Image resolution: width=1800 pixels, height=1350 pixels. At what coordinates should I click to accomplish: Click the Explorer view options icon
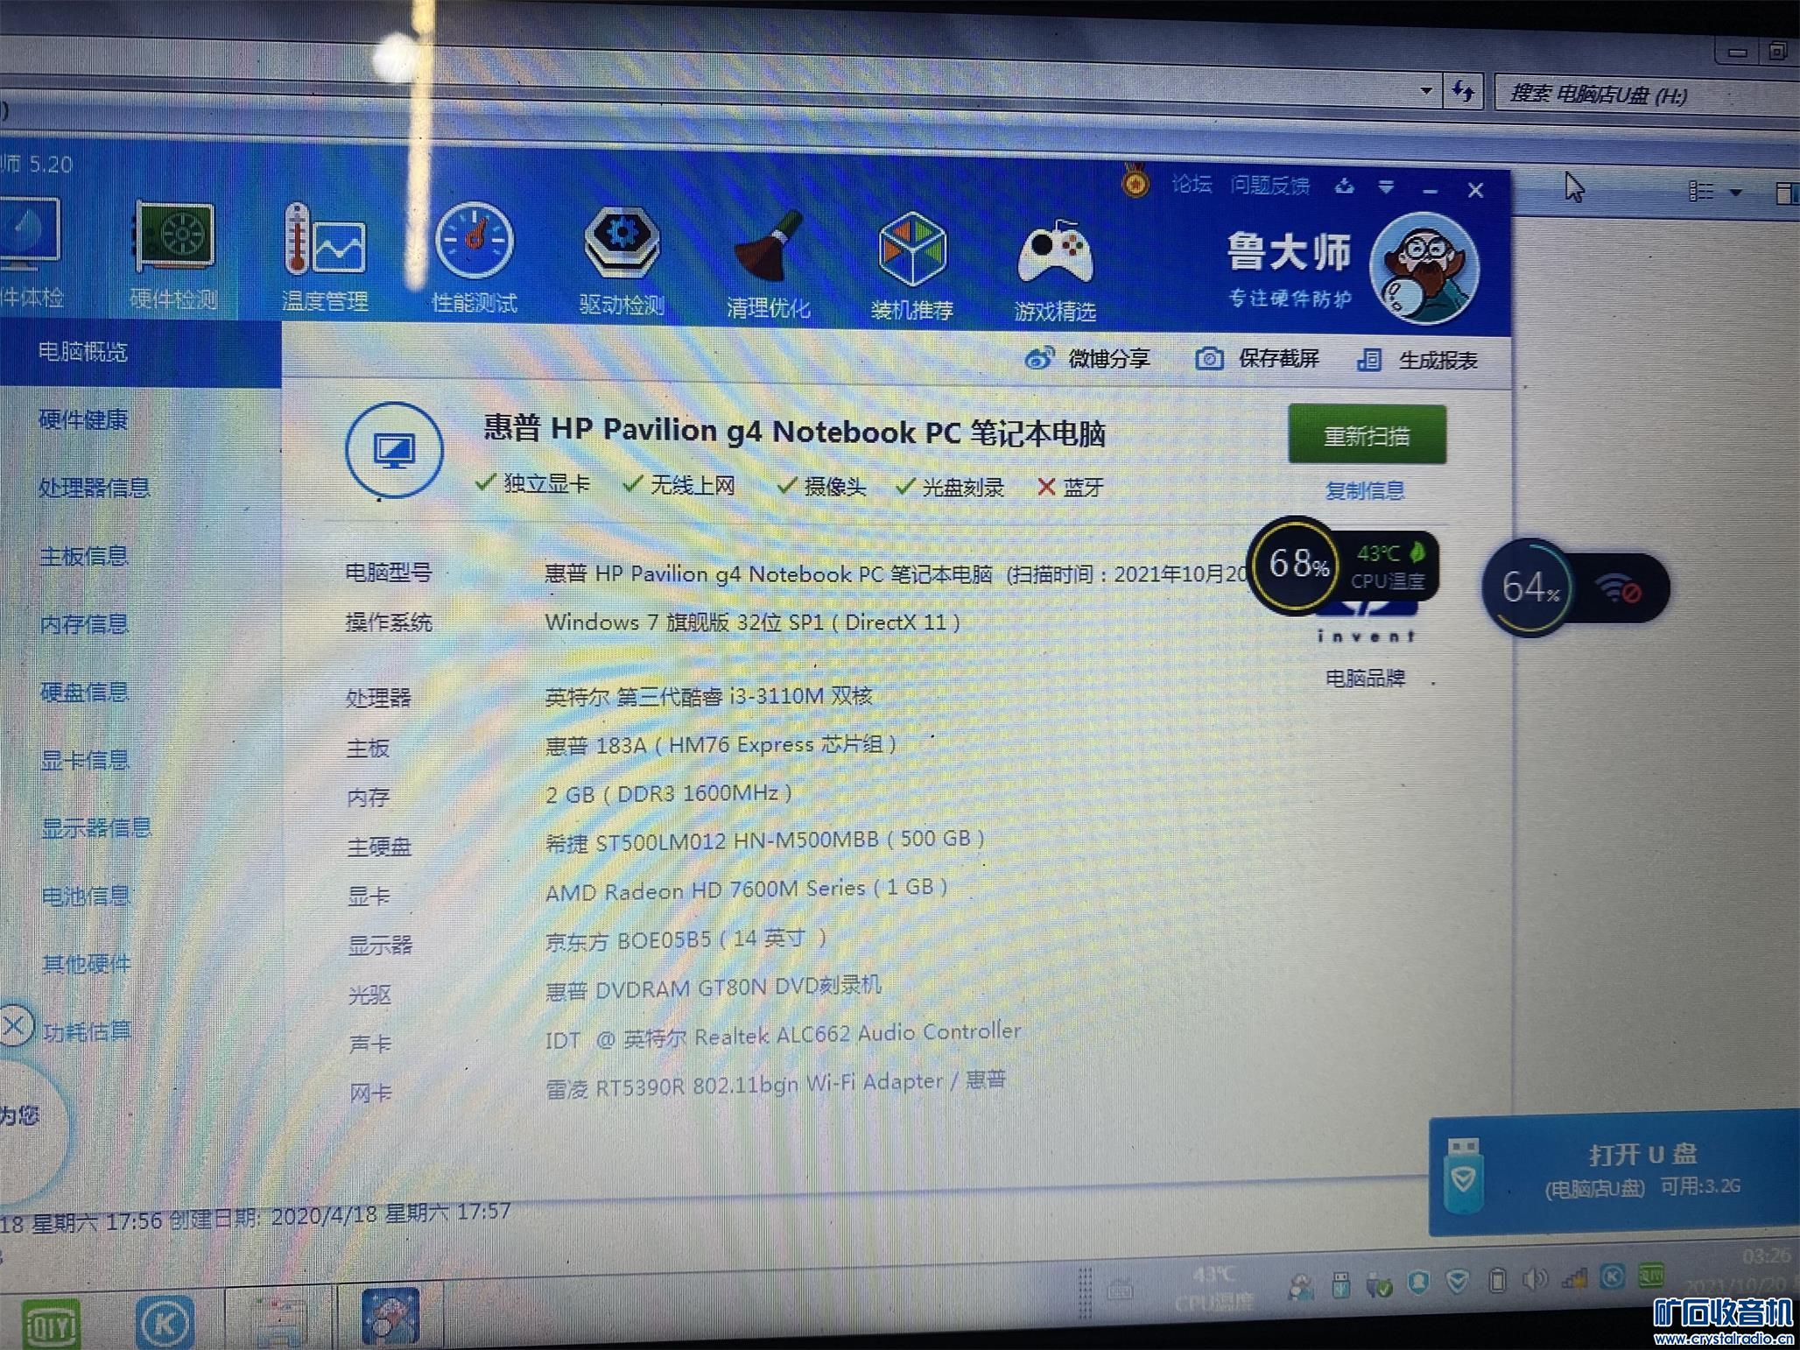[x=1701, y=191]
